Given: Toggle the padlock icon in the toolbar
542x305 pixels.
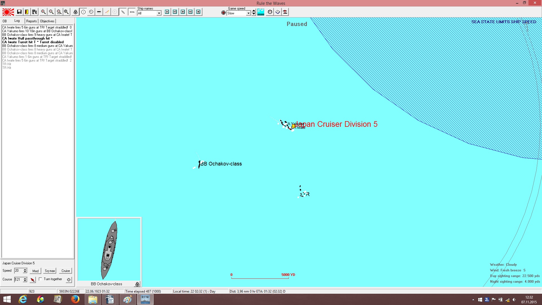Looking at the screenshot, I should (x=75, y=12).
